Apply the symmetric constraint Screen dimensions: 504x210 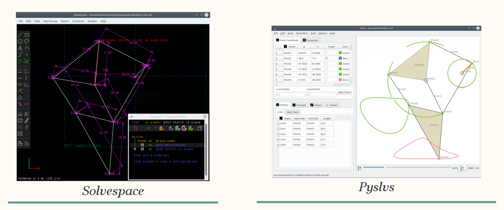(x=27, y=91)
